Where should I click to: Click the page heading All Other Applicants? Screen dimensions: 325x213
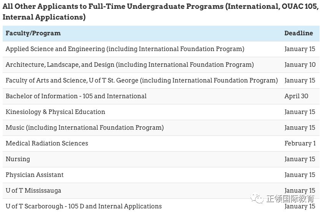pyautogui.click(x=161, y=12)
